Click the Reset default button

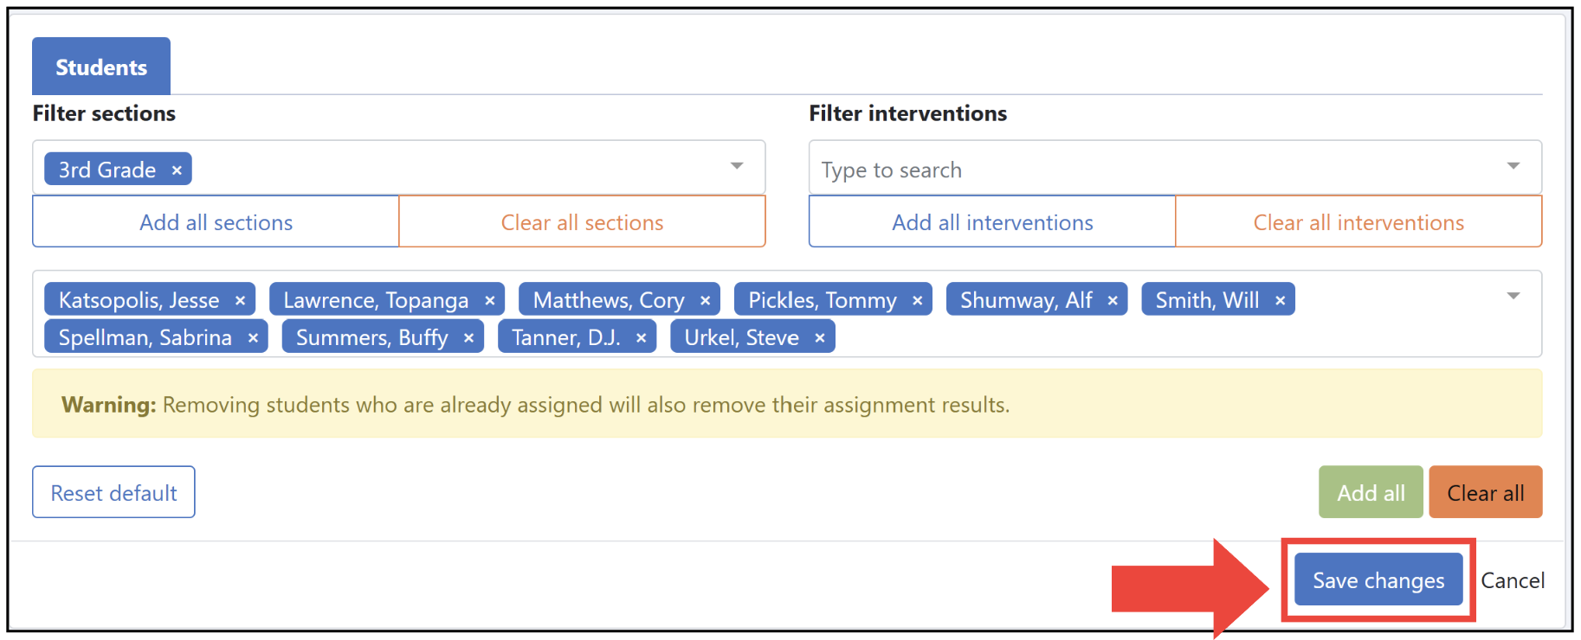pos(113,492)
